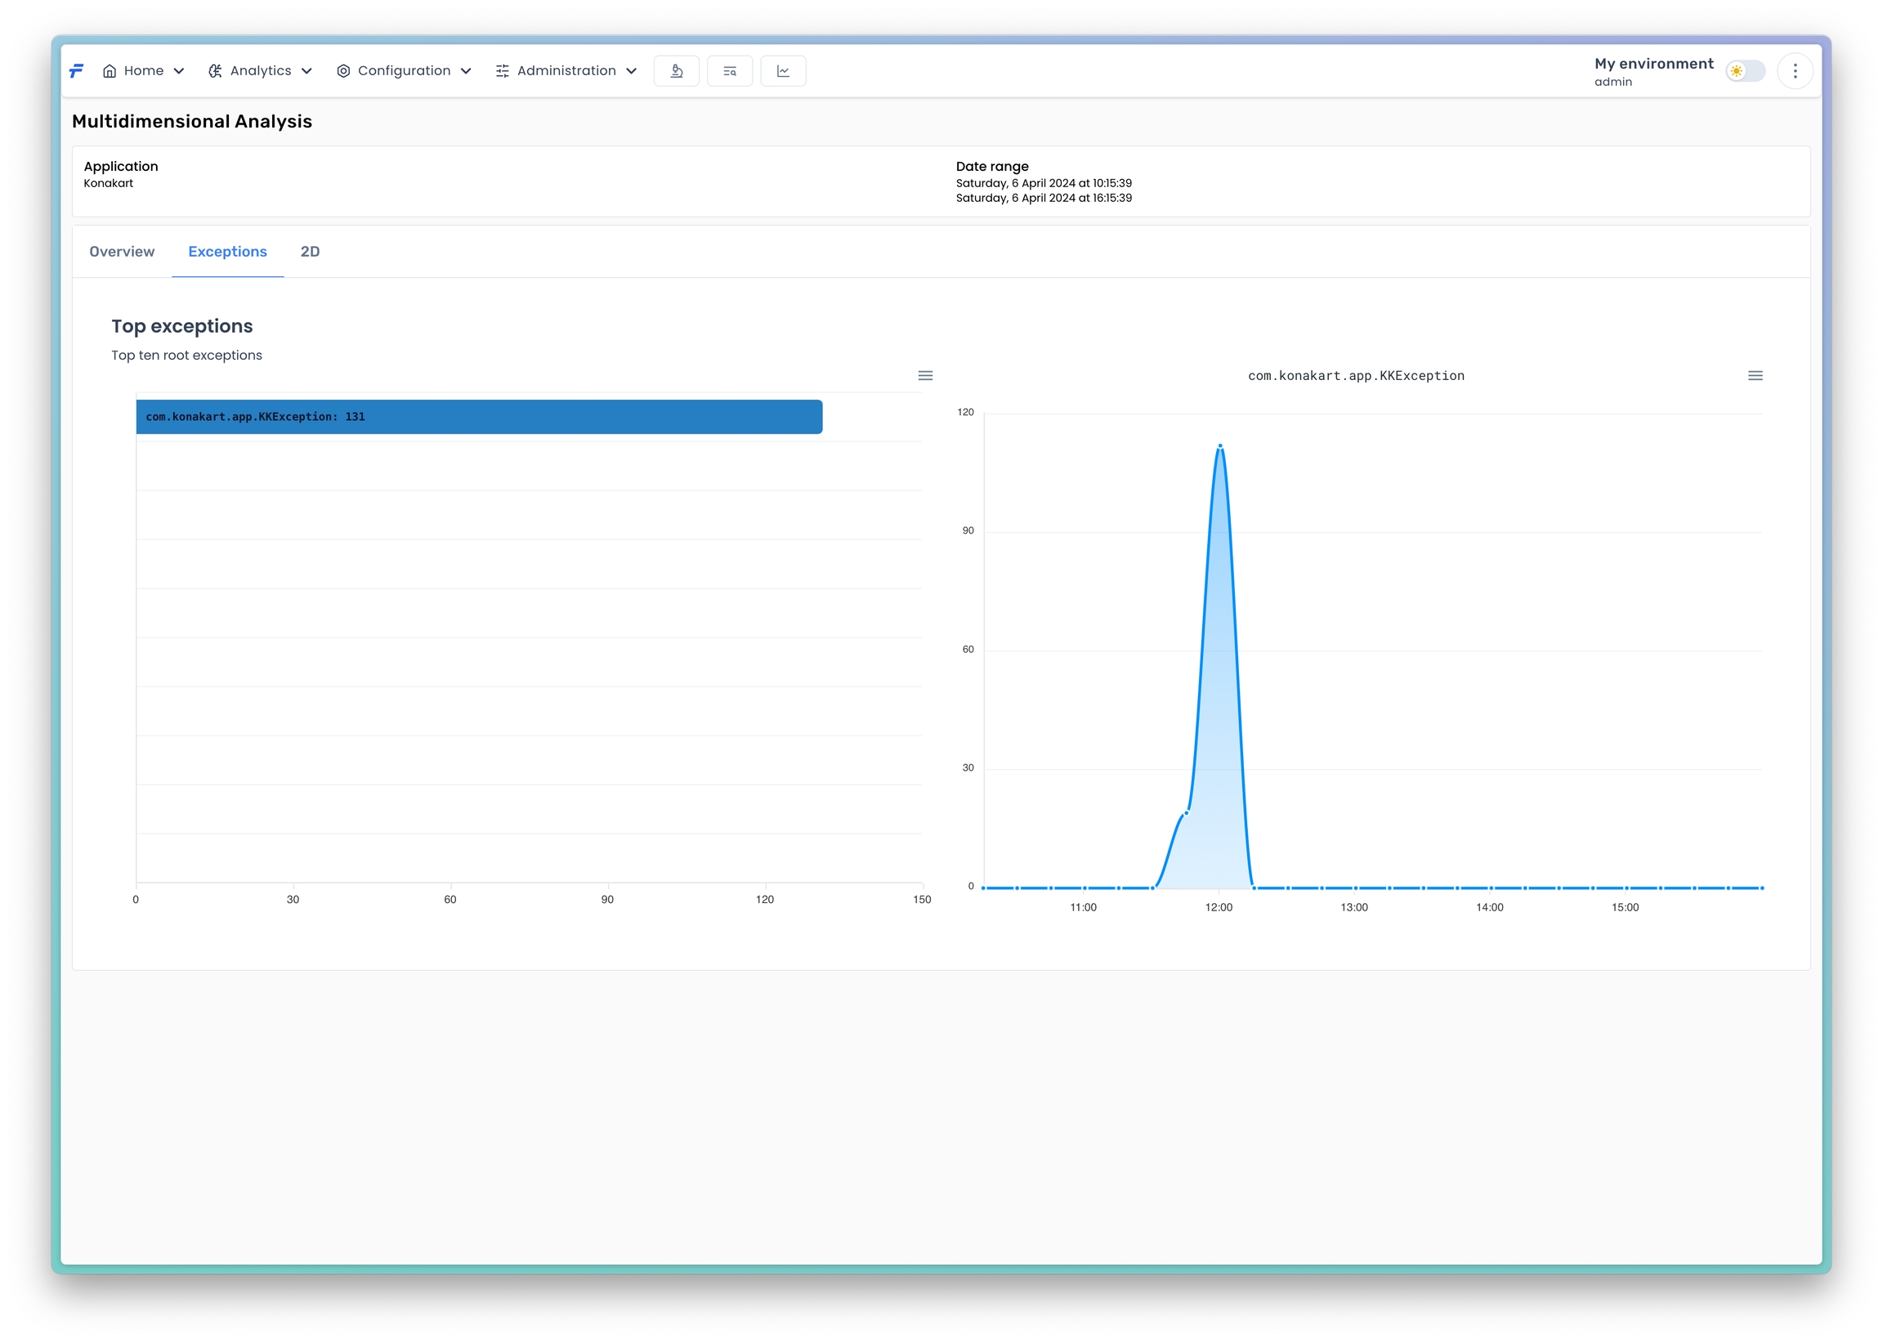
Task: Toggle the light/dark theme switch
Action: [x=1745, y=71]
